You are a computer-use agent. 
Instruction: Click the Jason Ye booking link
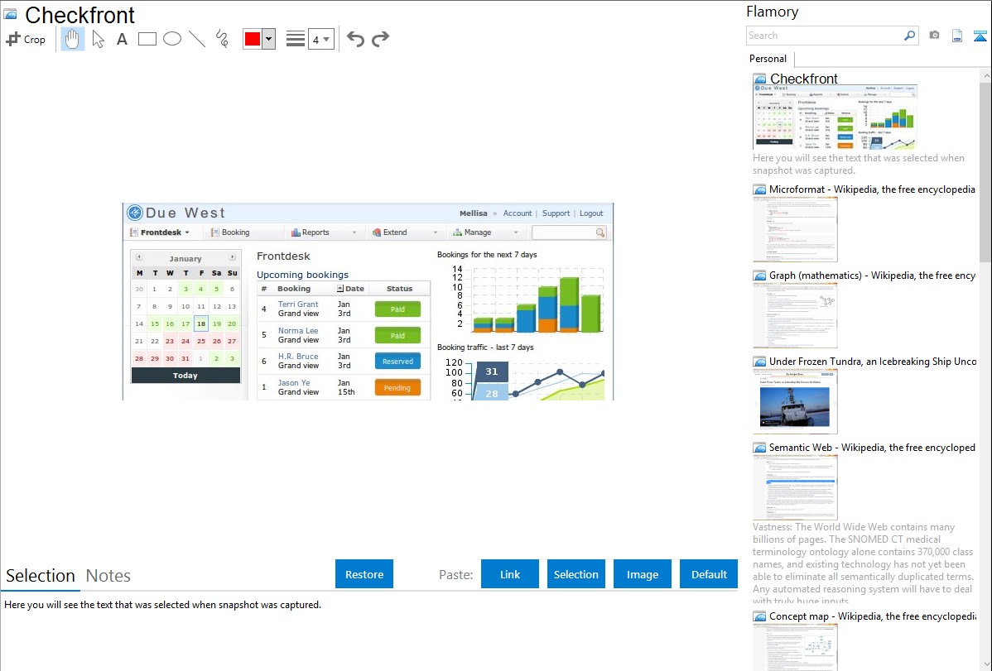(294, 382)
